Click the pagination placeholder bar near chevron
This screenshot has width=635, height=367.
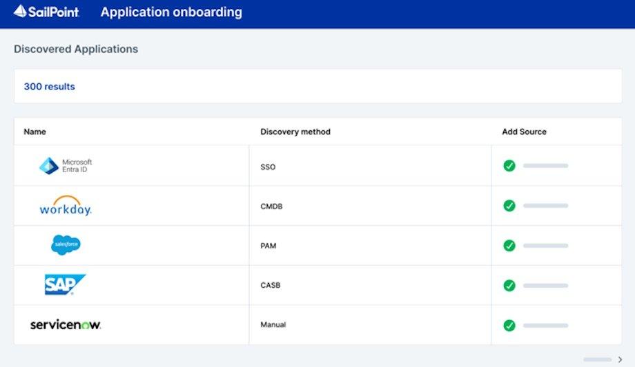[x=597, y=359]
